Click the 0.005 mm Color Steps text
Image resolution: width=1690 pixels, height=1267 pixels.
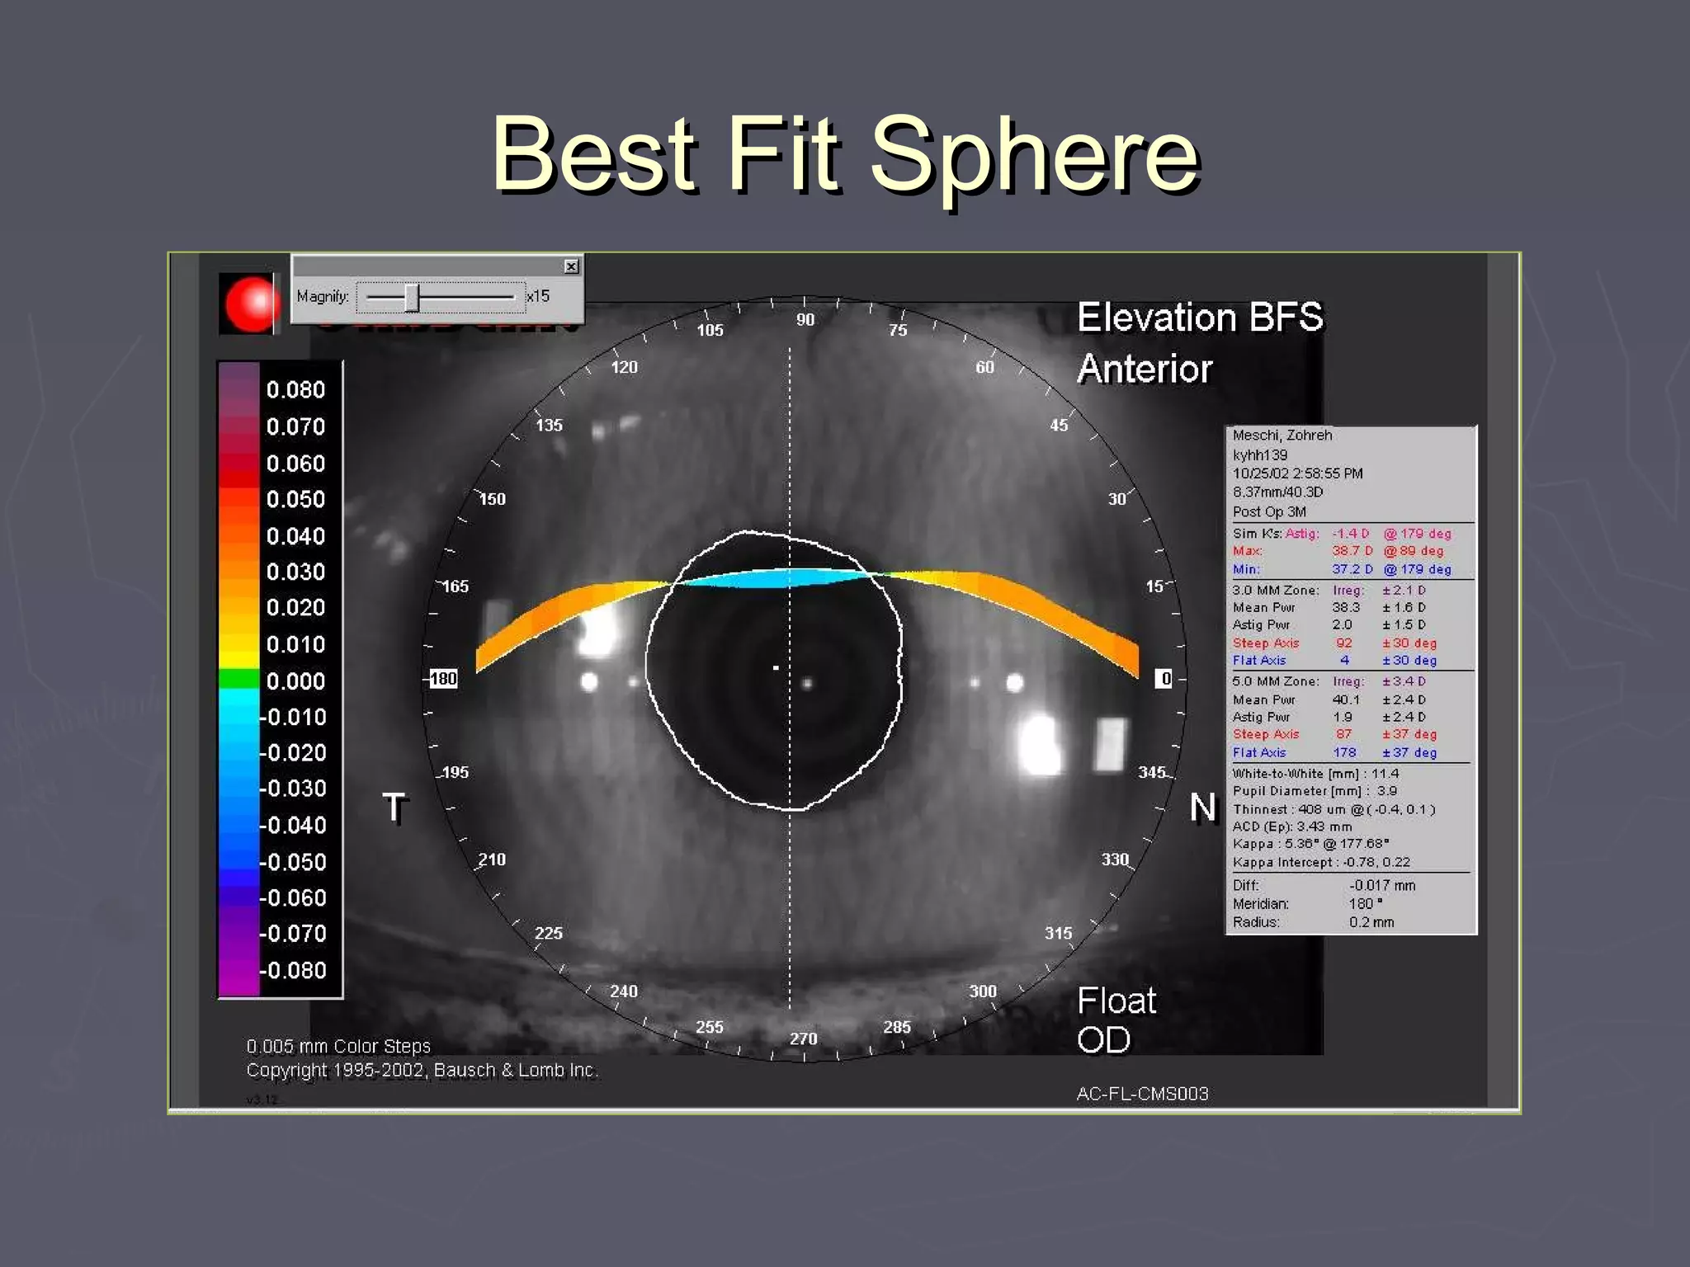click(338, 1046)
